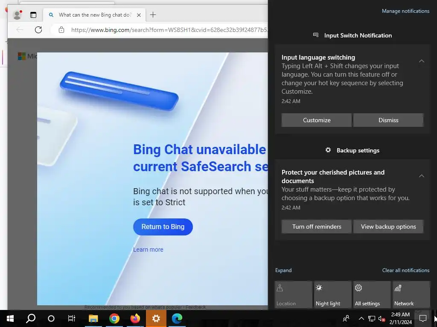
Task: Collapse the backup settings notification
Action: coord(422,176)
